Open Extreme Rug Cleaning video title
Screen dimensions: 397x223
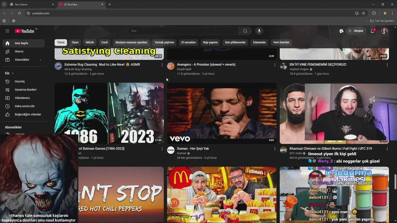[x=102, y=64]
